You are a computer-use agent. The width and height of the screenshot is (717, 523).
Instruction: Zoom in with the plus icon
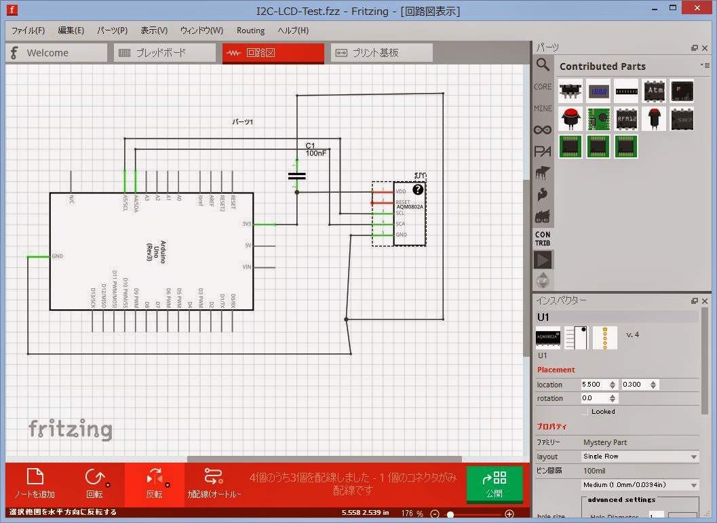(509, 514)
